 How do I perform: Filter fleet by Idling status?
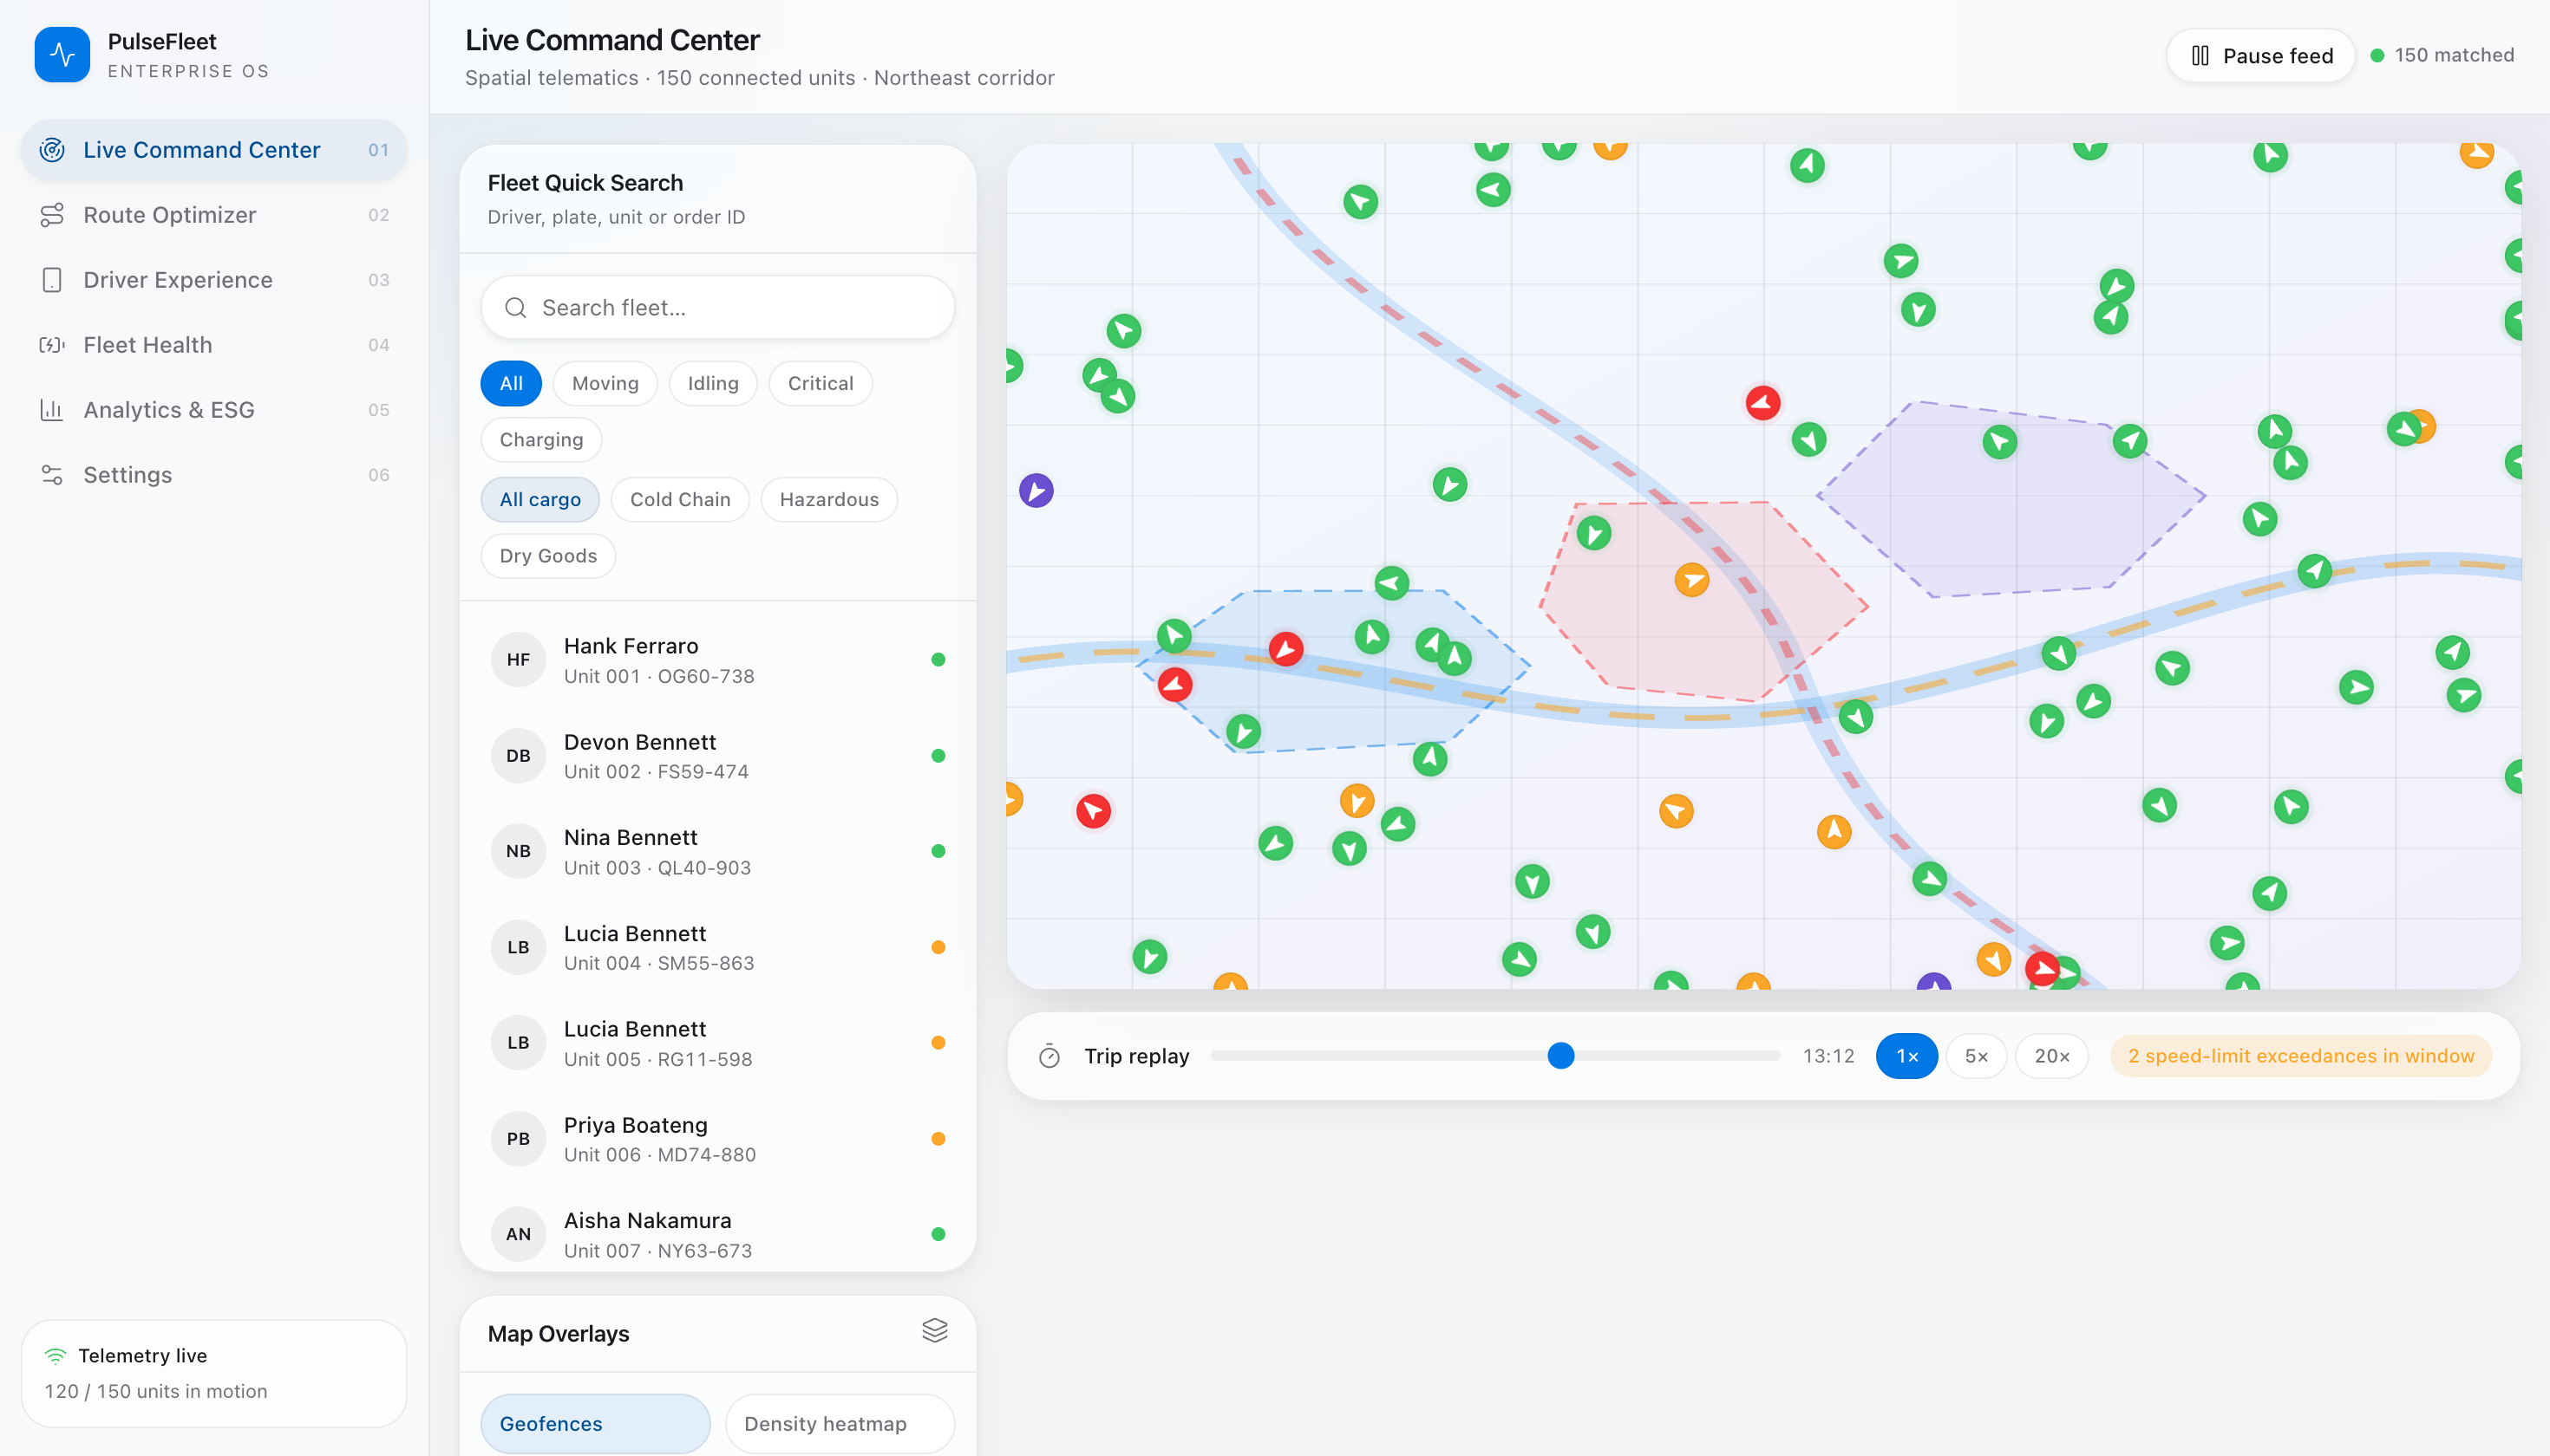(713, 384)
